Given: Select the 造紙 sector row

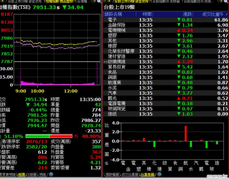Looking at the screenshot, I should pyautogui.click(x=166, y=114).
